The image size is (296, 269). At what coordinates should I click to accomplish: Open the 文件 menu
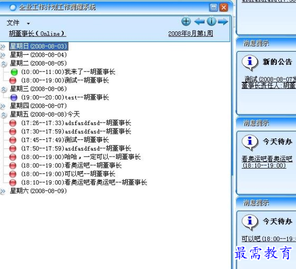[13, 23]
